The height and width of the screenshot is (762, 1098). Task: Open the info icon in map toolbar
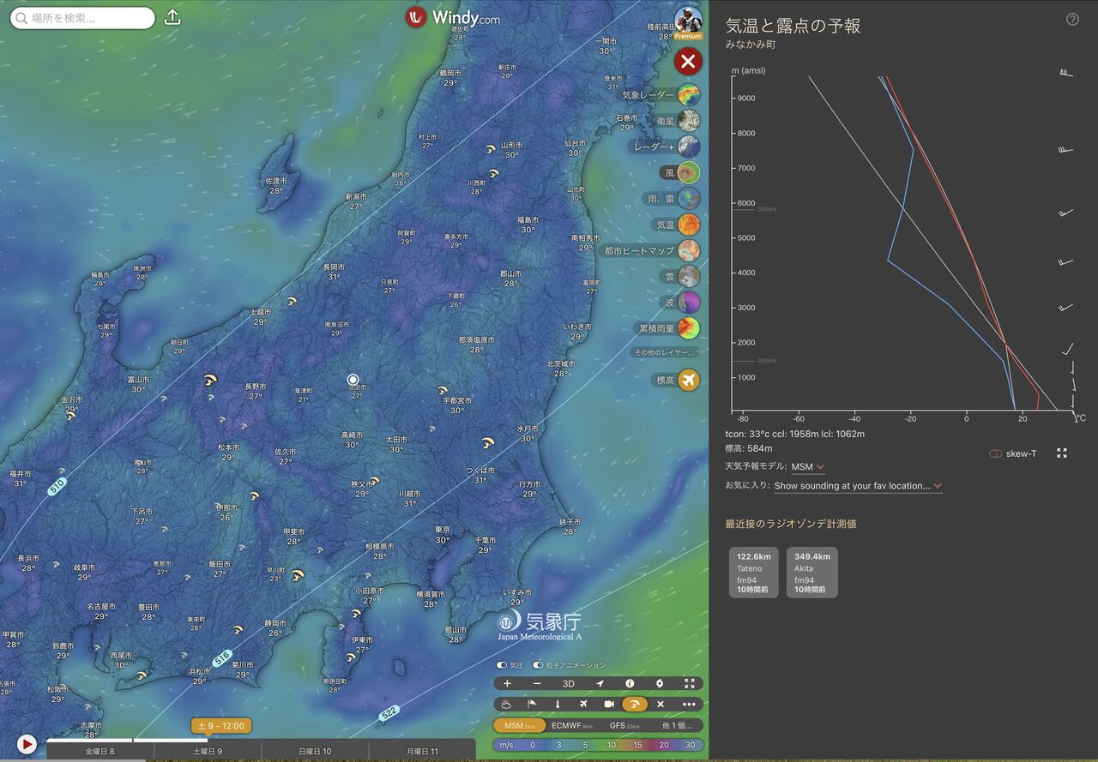click(x=630, y=683)
